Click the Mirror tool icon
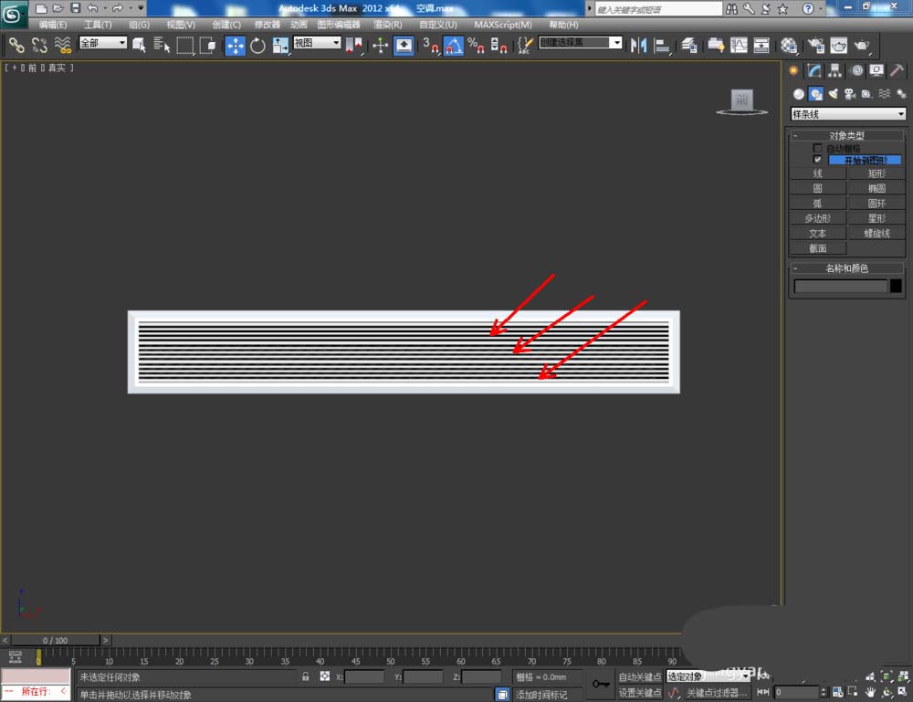Screen dimensions: 913x702 (638, 46)
